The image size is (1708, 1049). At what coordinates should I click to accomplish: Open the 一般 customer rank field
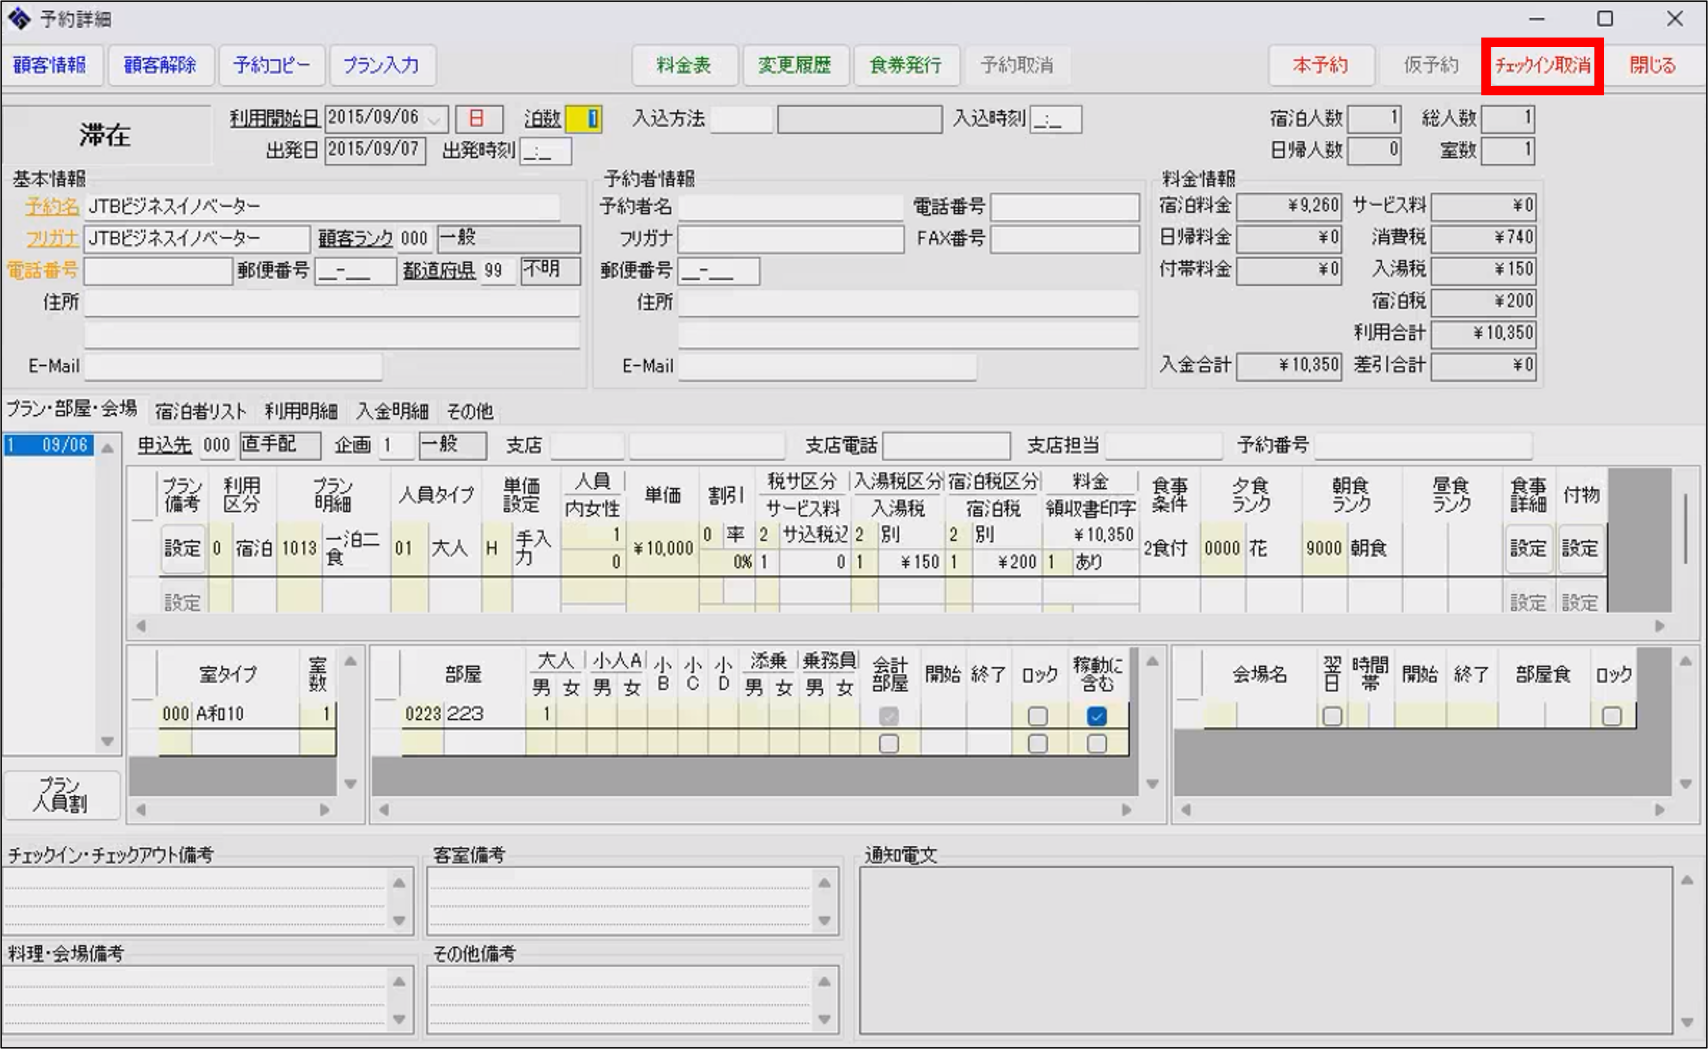click(x=509, y=238)
